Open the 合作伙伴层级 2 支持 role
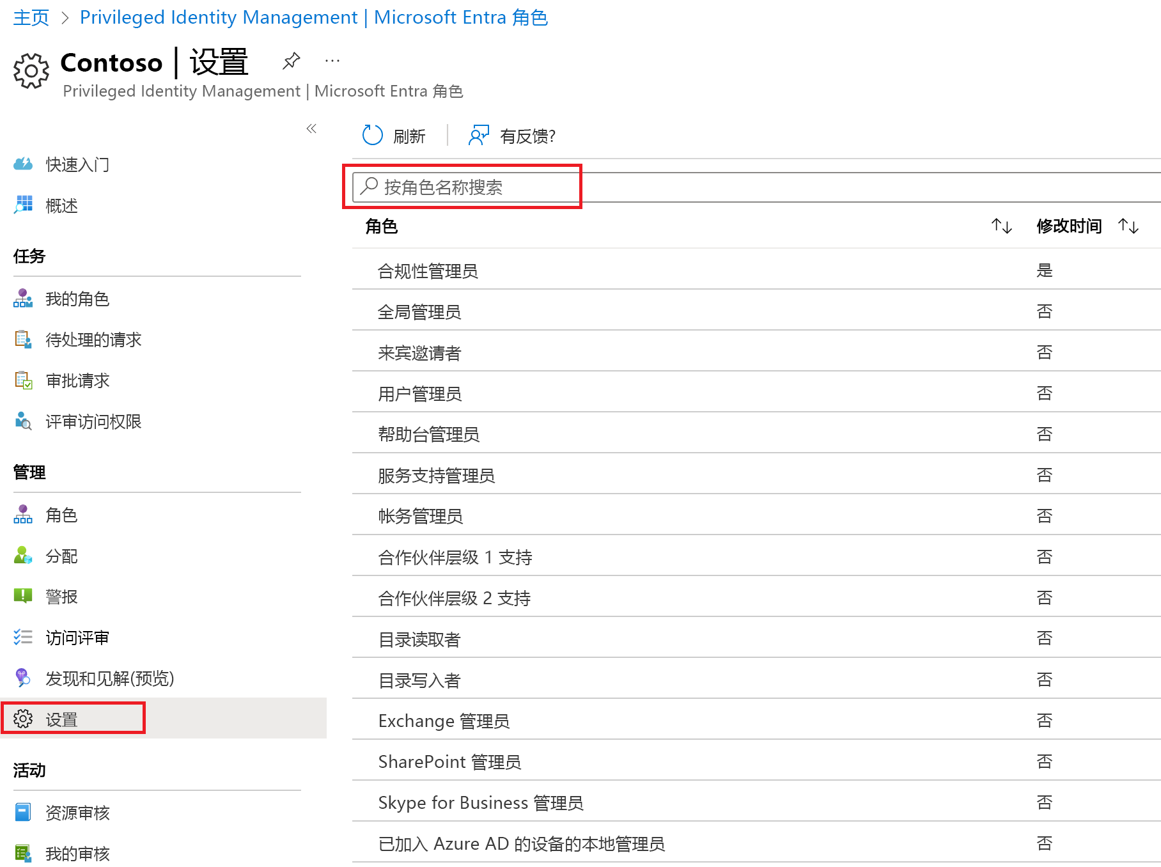 point(756,598)
